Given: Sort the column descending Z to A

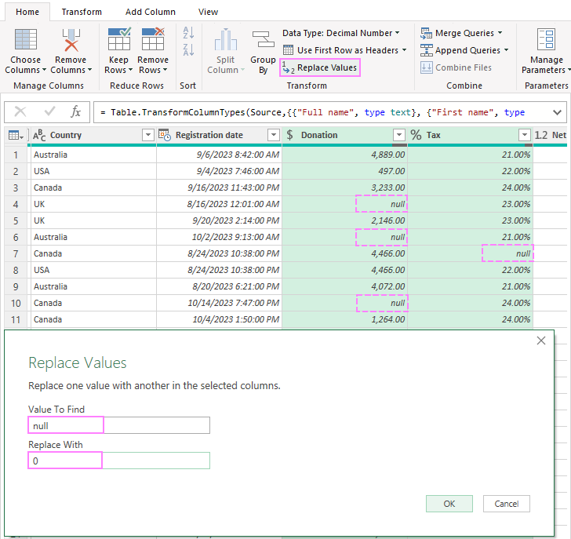Looking at the screenshot, I should pyautogui.click(x=188, y=49).
